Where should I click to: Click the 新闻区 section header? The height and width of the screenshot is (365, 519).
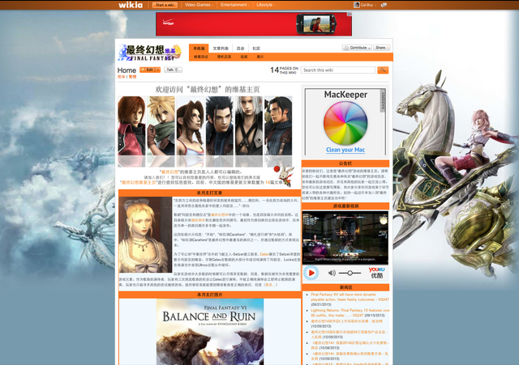coord(345,287)
